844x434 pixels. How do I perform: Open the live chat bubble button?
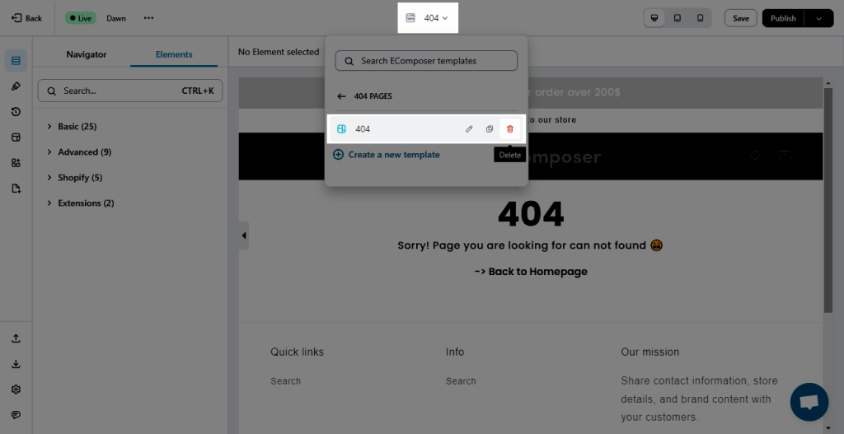pyautogui.click(x=809, y=402)
